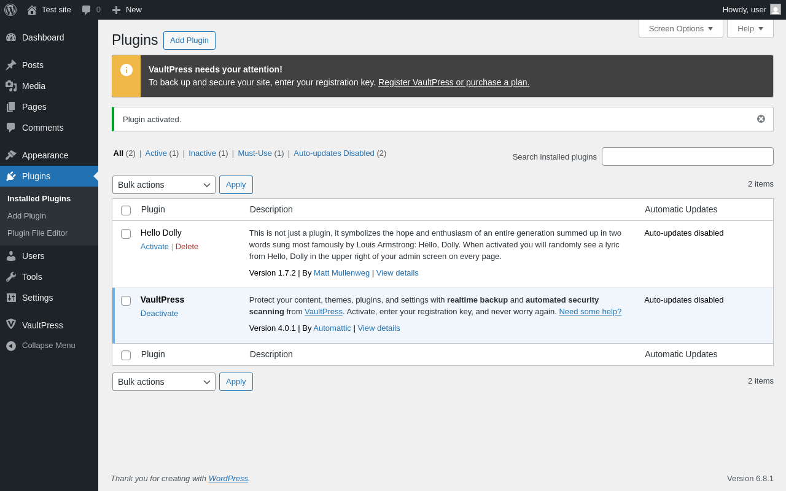This screenshot has height=491, width=786.
Task: Activate the Hello Dolly plugin
Action: coord(155,247)
